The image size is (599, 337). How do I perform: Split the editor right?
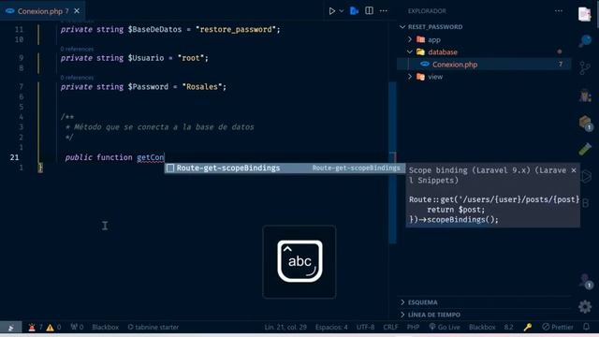(x=369, y=10)
